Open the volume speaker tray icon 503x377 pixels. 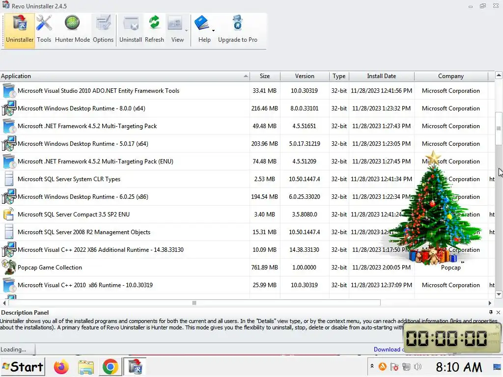418,366
